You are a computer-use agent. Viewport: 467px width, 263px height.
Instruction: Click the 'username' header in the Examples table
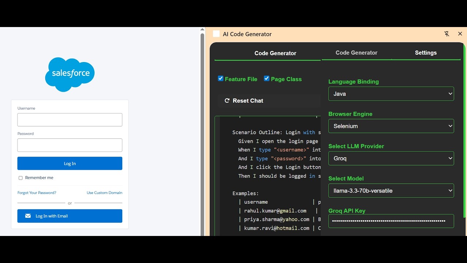pos(256,202)
